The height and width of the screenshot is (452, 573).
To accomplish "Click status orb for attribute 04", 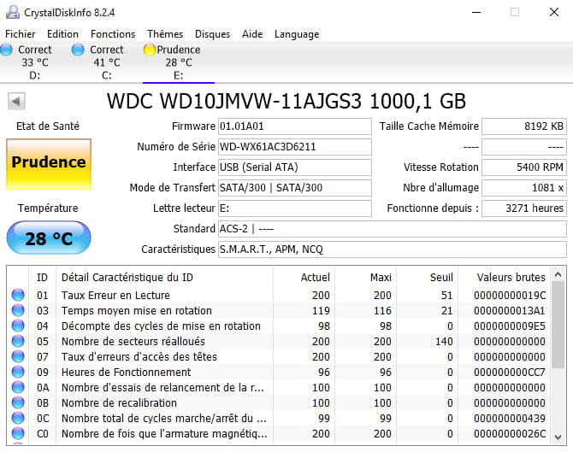I will 18,326.
